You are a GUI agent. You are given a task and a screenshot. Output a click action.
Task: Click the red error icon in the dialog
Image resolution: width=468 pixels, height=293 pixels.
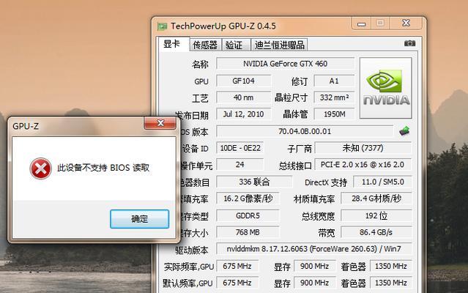pyautogui.click(x=40, y=168)
